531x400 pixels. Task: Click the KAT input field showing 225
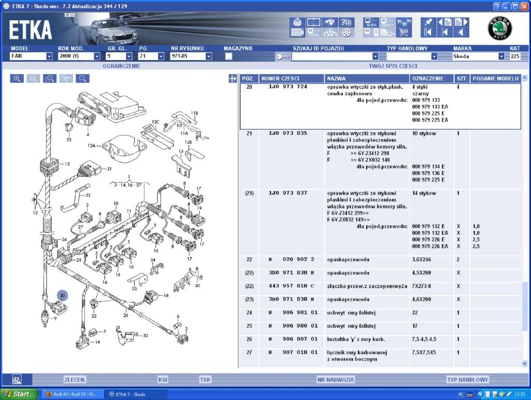[x=515, y=56]
